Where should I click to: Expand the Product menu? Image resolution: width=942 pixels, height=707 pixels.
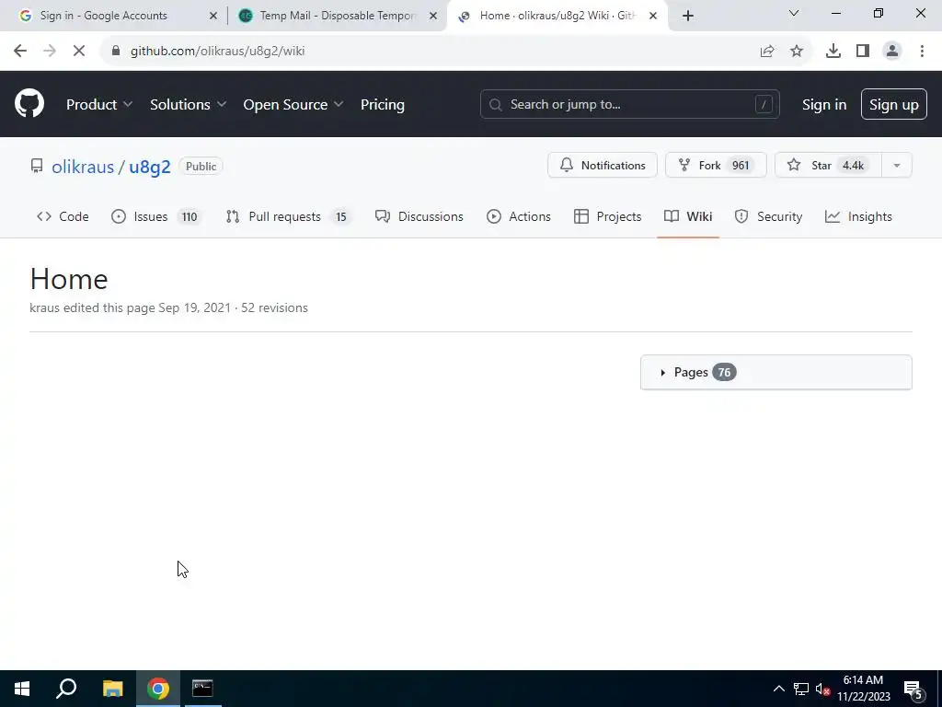point(99,105)
